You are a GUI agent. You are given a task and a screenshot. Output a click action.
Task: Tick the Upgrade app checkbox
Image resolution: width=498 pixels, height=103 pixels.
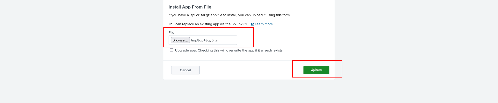click(171, 50)
